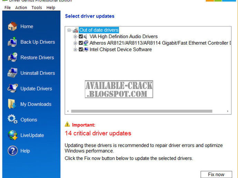Click the Home house icon
Image resolution: width=238 pixels, height=178 pixels.
12,26
